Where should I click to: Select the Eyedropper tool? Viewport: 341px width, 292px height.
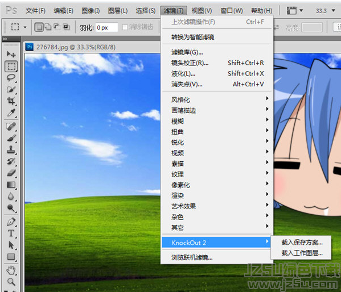[x=11, y=112]
